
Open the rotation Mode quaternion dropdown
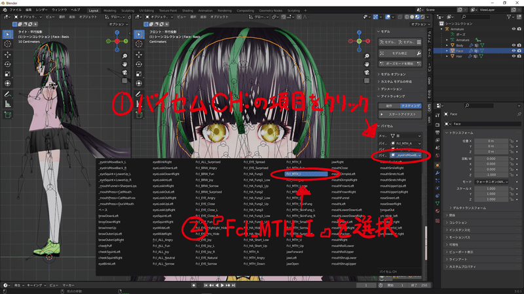point(491,182)
